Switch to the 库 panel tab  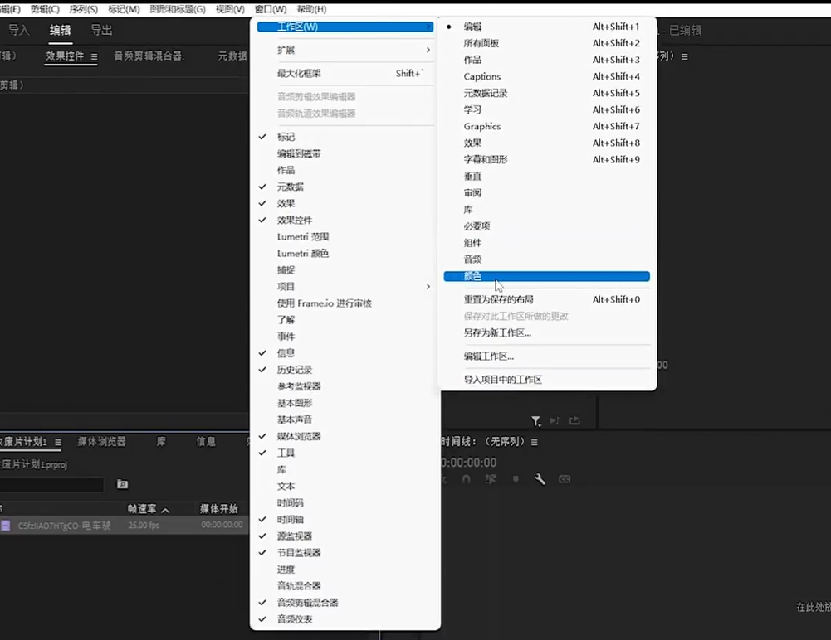tap(161, 442)
